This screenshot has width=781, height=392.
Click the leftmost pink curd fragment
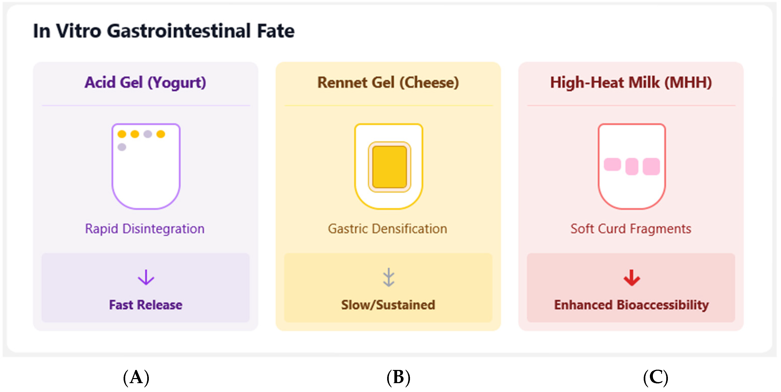612,165
